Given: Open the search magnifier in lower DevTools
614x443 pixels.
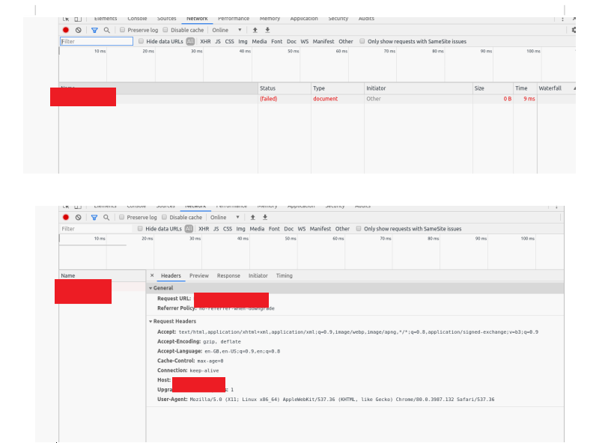Looking at the screenshot, I should (x=106, y=217).
